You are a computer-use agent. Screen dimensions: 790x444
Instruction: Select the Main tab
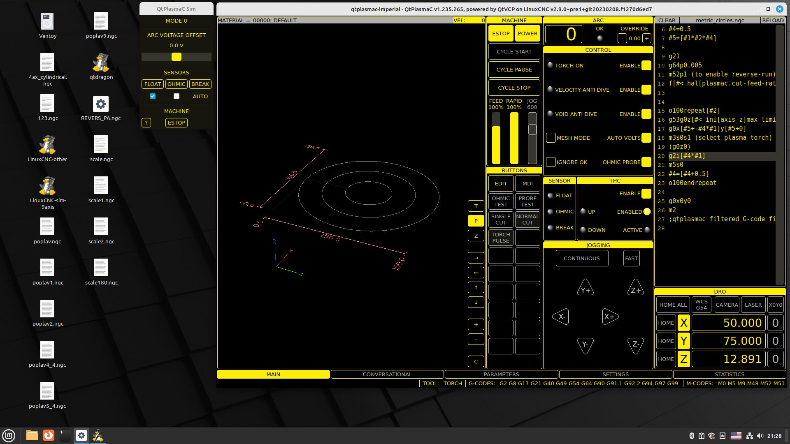click(x=273, y=374)
